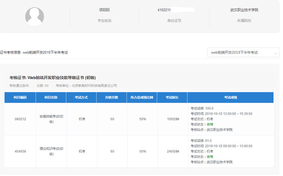Click the 150分钟 exam duration cell

pyautogui.click(x=173, y=119)
